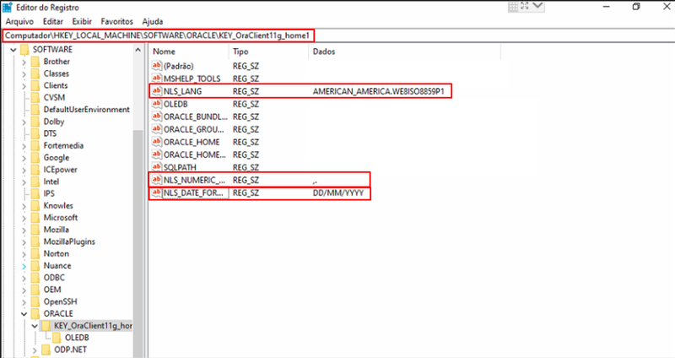Screen dimensions: 675x358
Task: Select the OEM key
Action: 52,290
